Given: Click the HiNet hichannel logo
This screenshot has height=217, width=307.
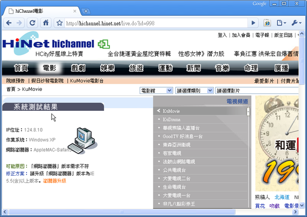Looking at the screenshot, I should pos(49,43).
